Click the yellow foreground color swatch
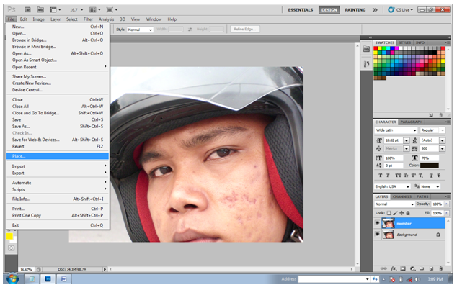Screen dimensions: 457x290 9,236
